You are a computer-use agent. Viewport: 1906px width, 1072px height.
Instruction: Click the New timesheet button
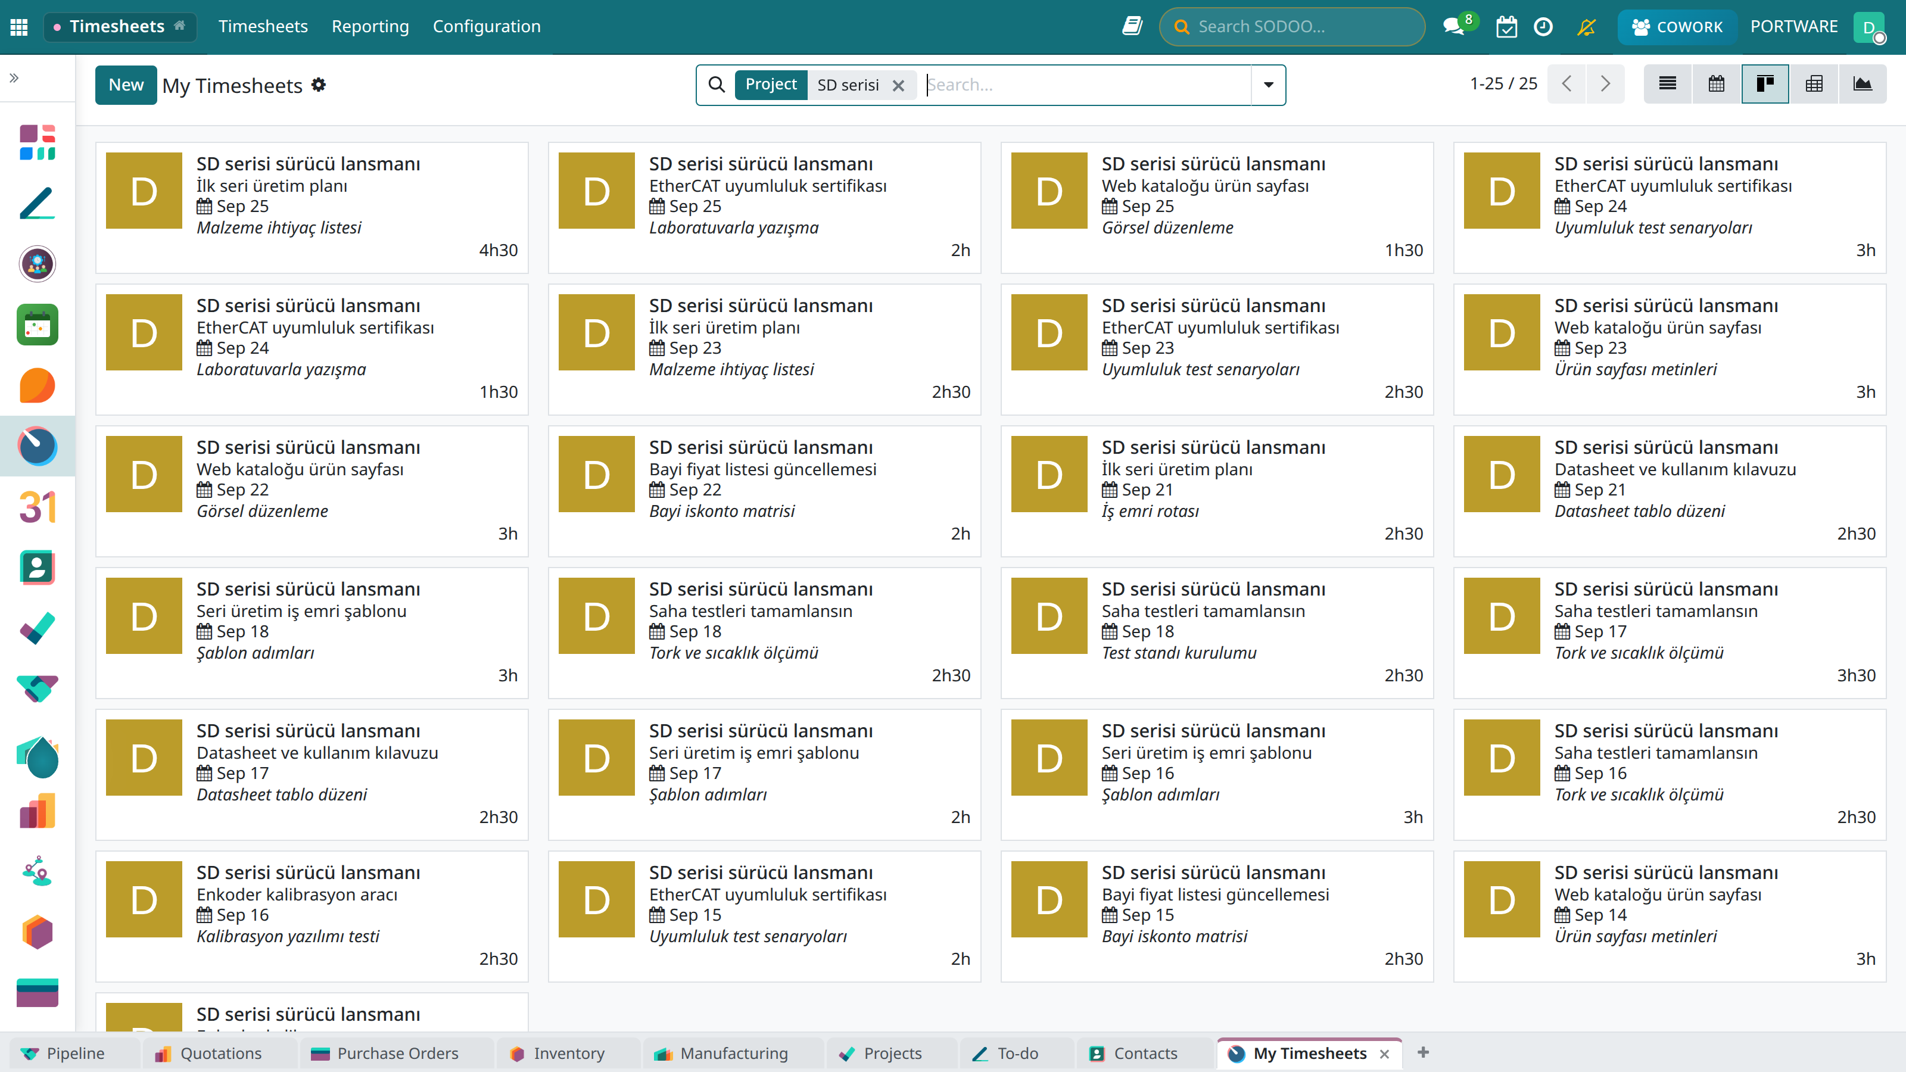(126, 85)
